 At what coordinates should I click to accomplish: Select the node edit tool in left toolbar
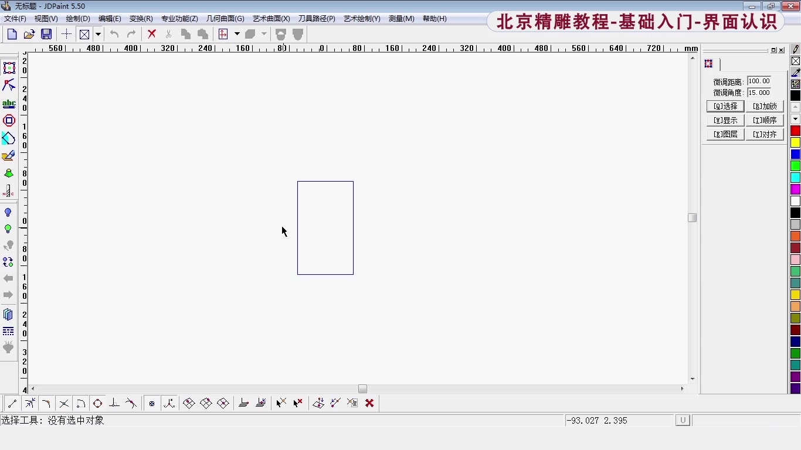[9, 86]
